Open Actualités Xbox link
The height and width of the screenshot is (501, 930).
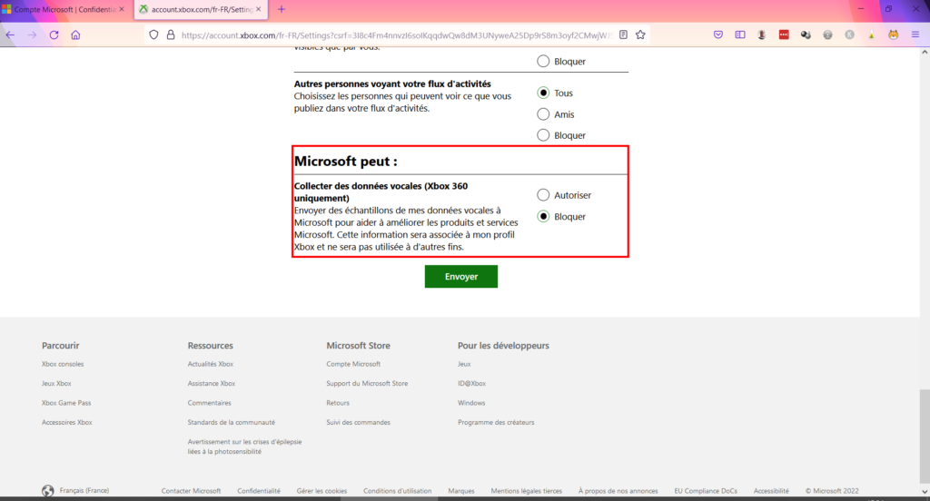[x=211, y=364]
